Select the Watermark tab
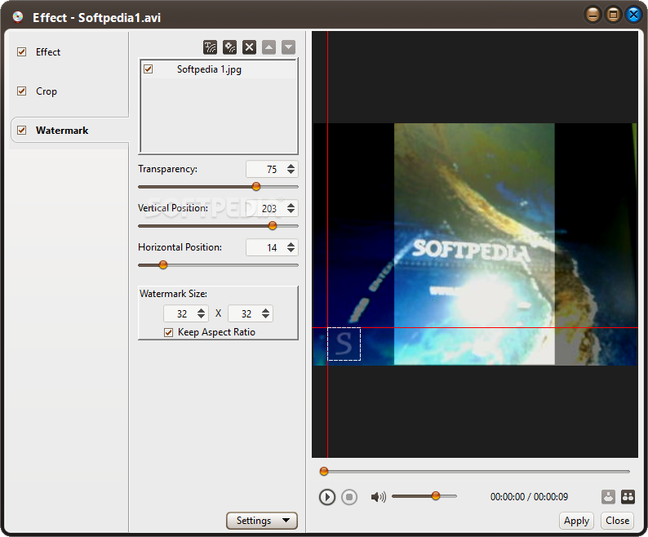Screen dimensions: 648x537 [x=62, y=131]
